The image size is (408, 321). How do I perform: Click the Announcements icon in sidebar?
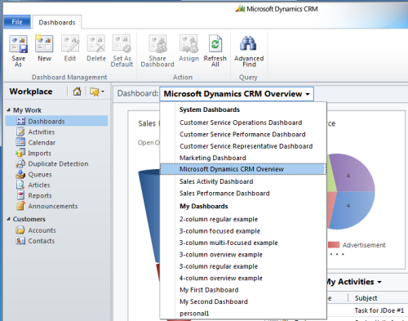coord(20,206)
